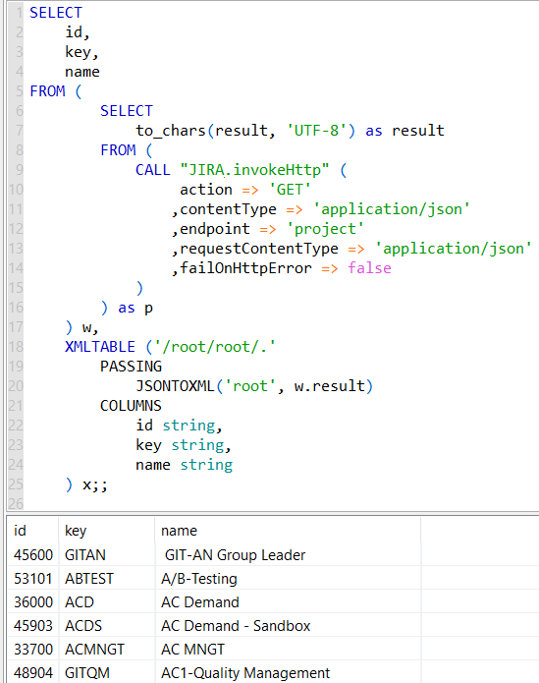The height and width of the screenshot is (683, 539).
Task: Click the PASSING keyword
Action: click(131, 367)
